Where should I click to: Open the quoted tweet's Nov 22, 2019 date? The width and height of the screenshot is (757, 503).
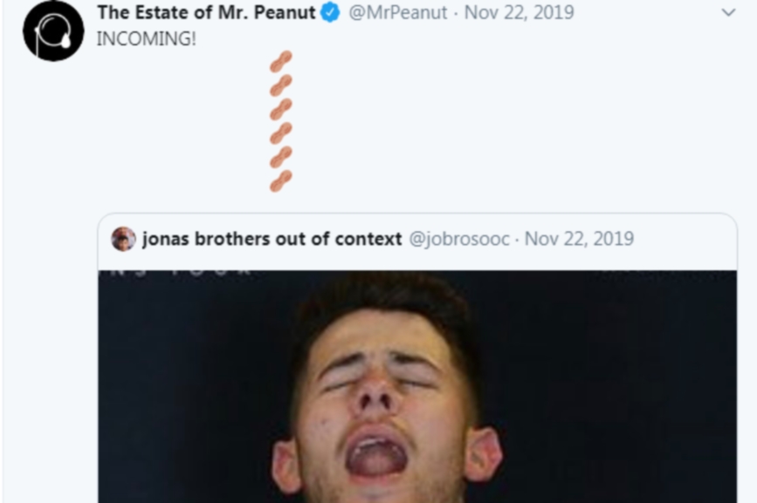tap(579, 239)
